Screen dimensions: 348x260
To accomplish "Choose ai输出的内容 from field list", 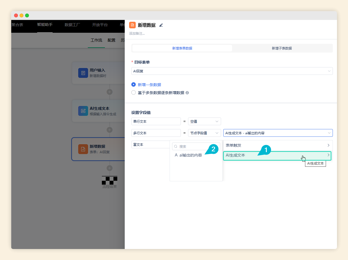I will click(x=191, y=155).
